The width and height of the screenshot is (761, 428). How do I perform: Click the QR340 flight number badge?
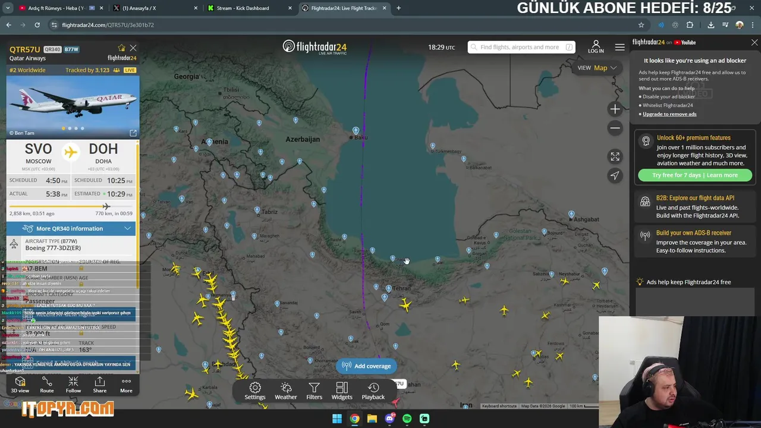[52, 49]
